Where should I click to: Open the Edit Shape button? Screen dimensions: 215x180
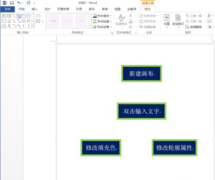coord(39,16)
